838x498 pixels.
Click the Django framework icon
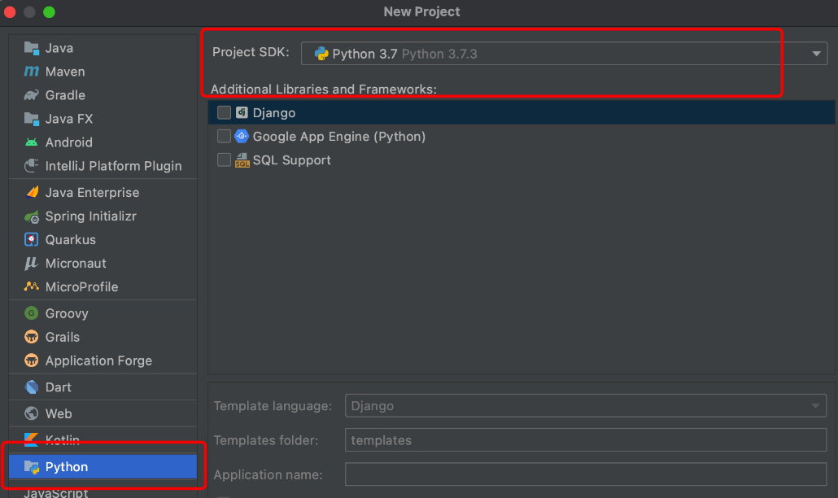242,112
